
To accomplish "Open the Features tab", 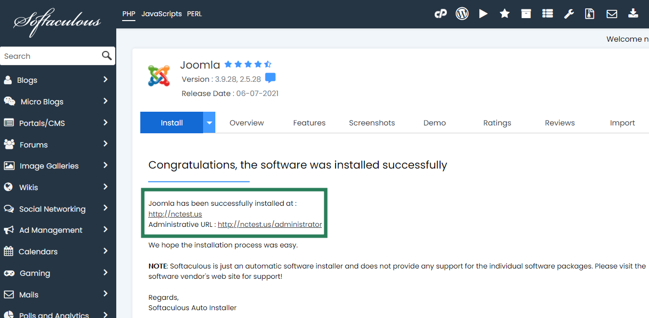I will [310, 123].
